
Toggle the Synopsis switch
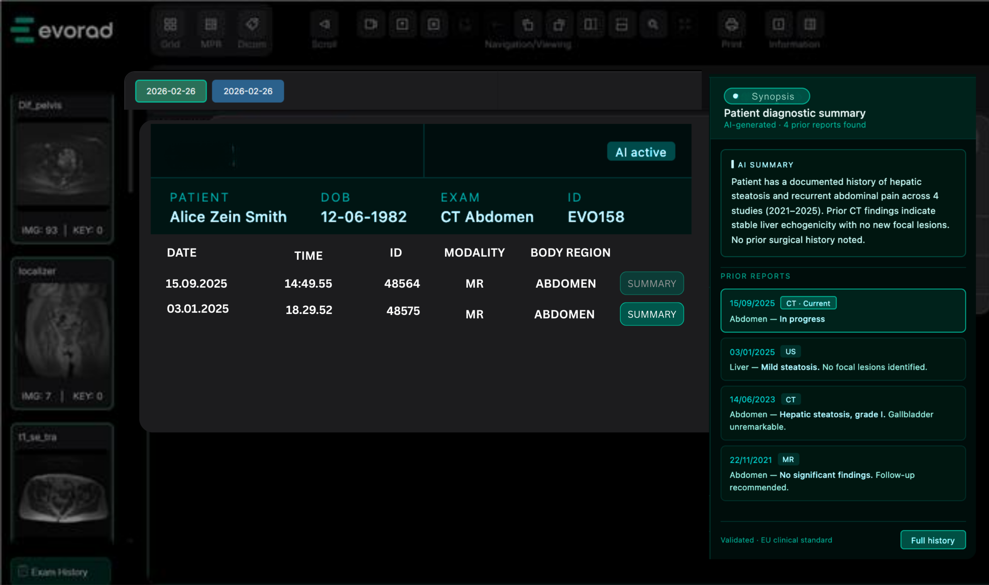[766, 96]
